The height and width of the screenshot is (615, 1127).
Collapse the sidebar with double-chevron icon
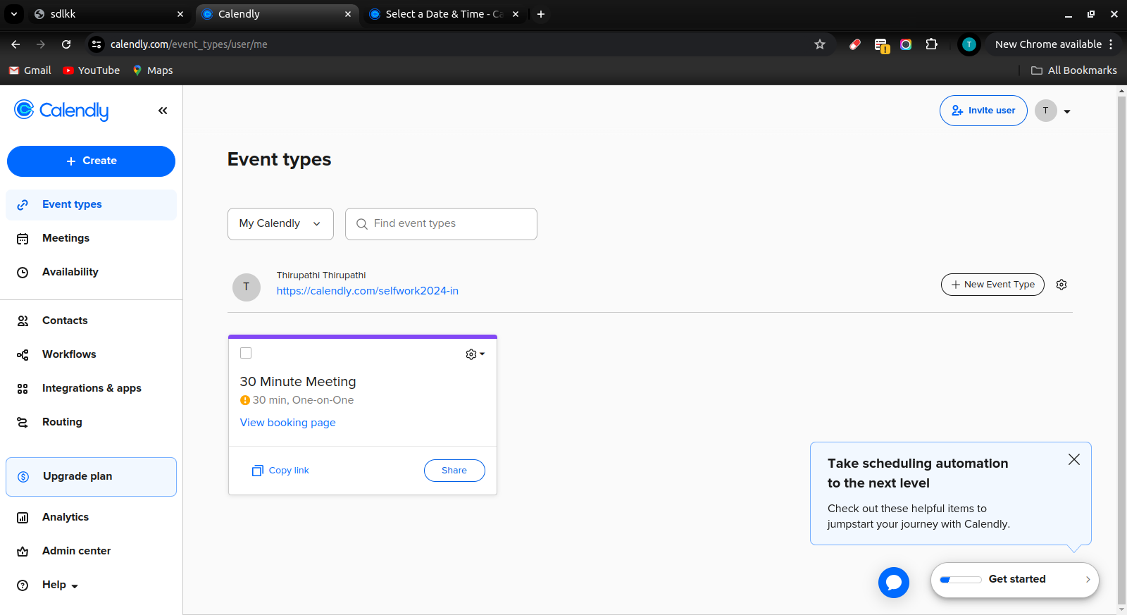(163, 111)
